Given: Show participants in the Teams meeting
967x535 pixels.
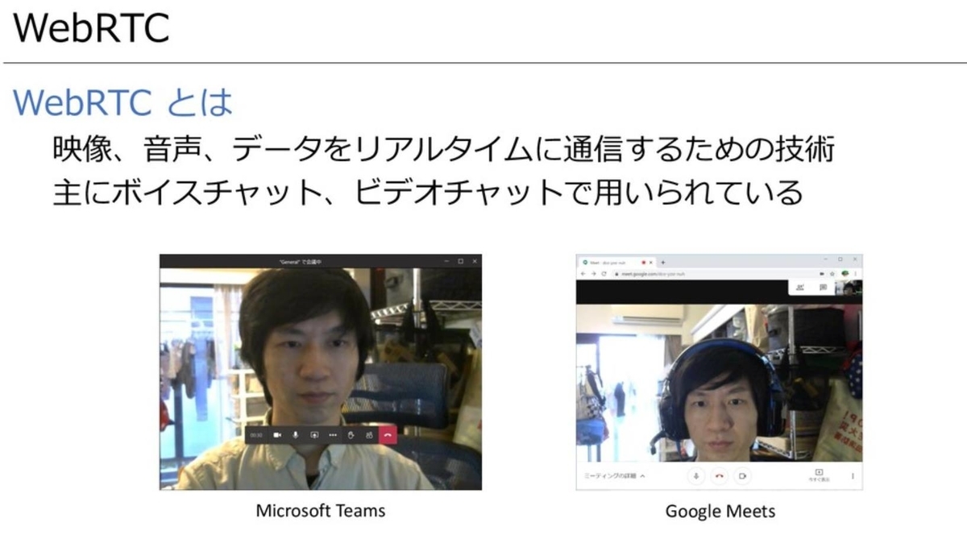Looking at the screenshot, I should (x=369, y=435).
